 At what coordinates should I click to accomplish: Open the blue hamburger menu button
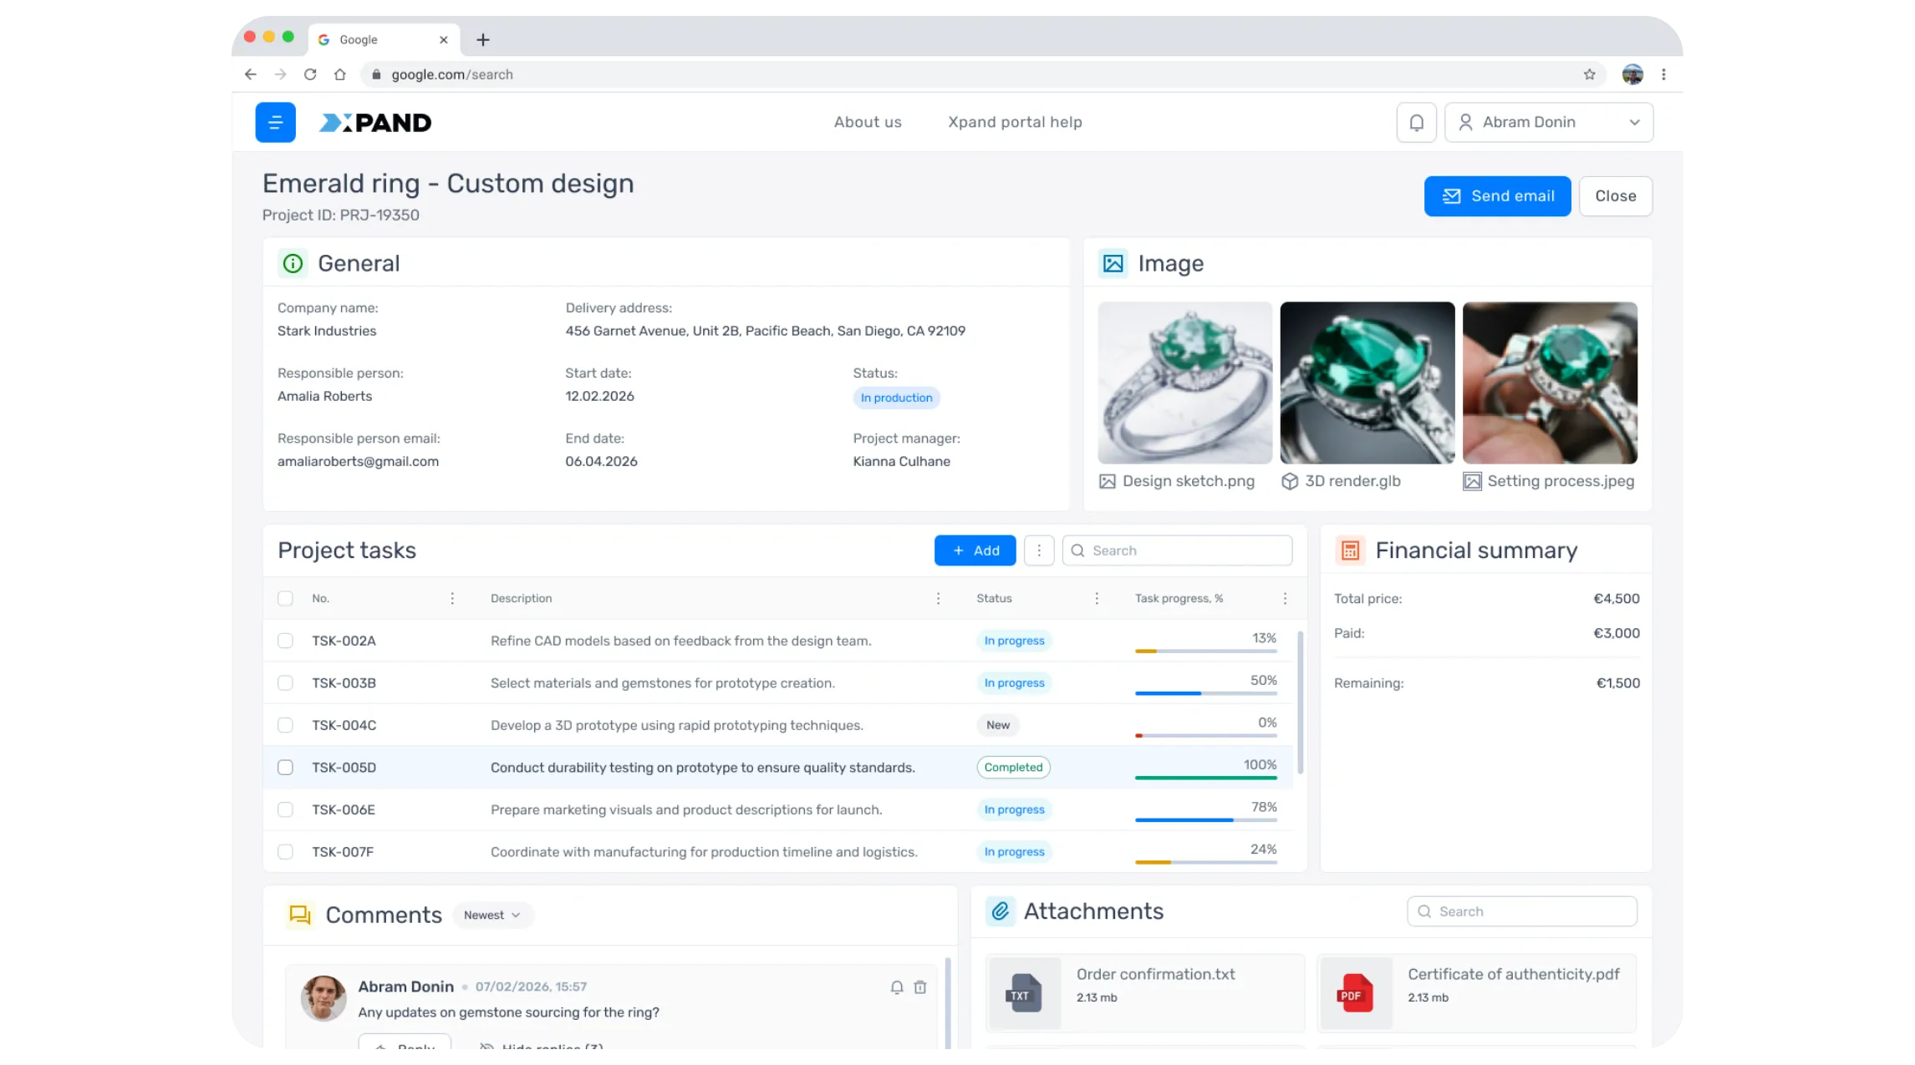[275, 122]
